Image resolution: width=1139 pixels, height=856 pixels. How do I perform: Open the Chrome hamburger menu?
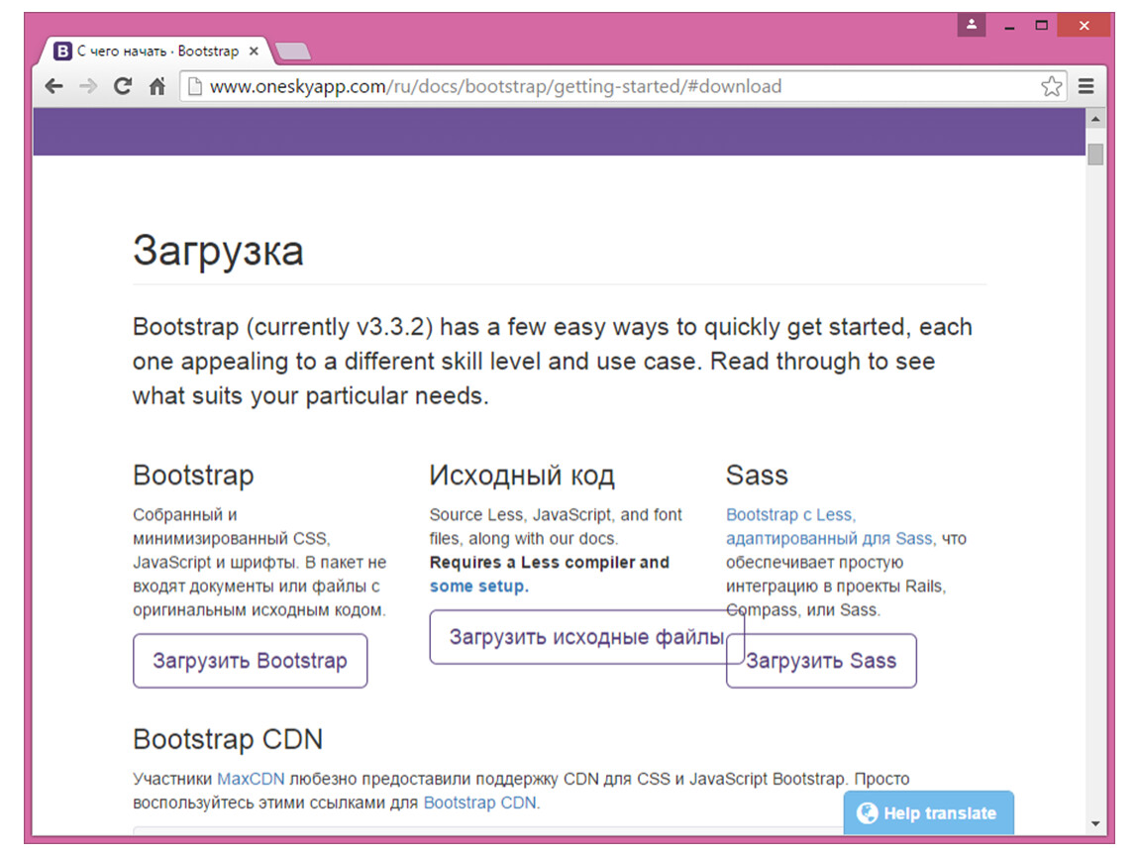[x=1087, y=86]
